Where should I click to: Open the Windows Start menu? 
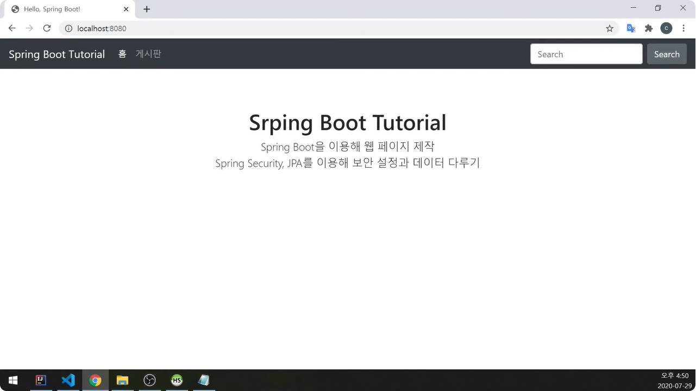coord(13,380)
